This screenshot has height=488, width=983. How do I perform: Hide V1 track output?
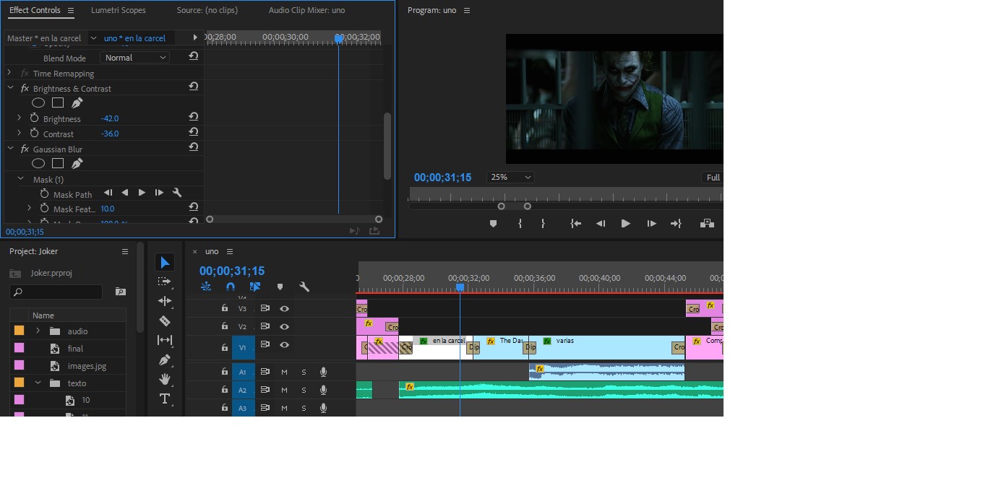[284, 345]
